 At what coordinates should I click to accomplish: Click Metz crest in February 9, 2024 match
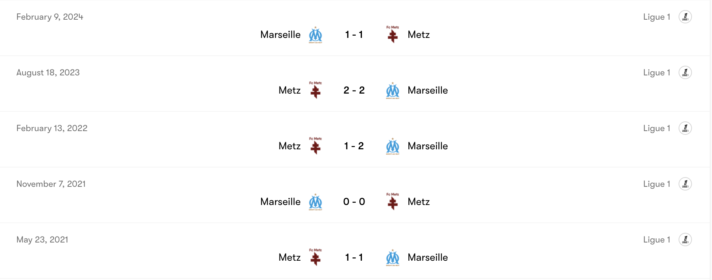tap(392, 35)
